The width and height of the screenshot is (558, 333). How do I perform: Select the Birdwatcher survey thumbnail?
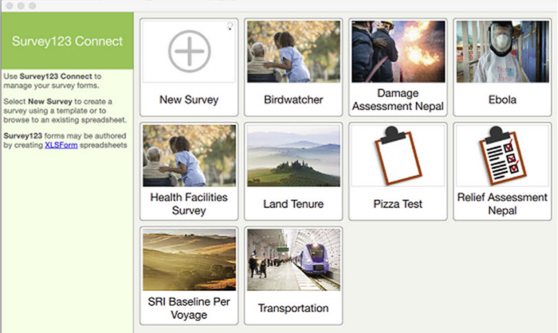coord(294,51)
